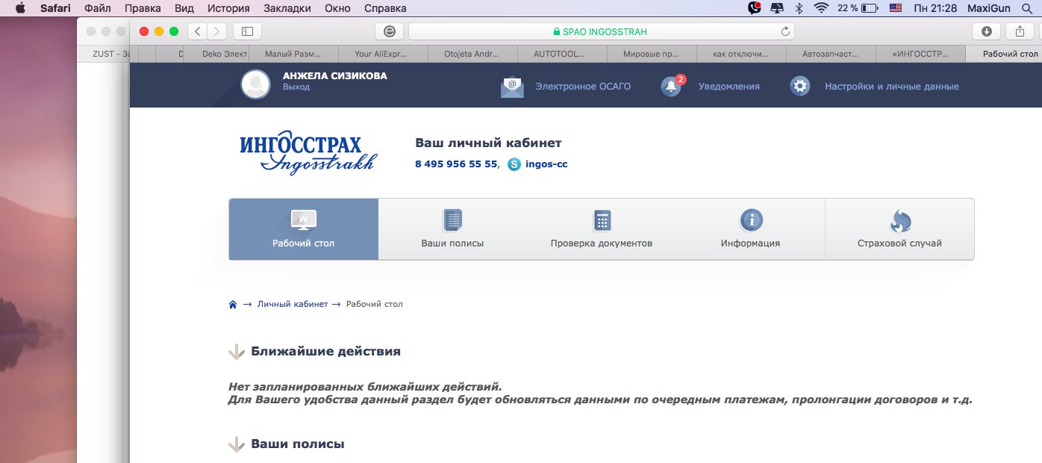Viewport: 1042px width, 463px height.
Task: Click Личный кабинет breadcrumb link
Action: pyautogui.click(x=293, y=305)
